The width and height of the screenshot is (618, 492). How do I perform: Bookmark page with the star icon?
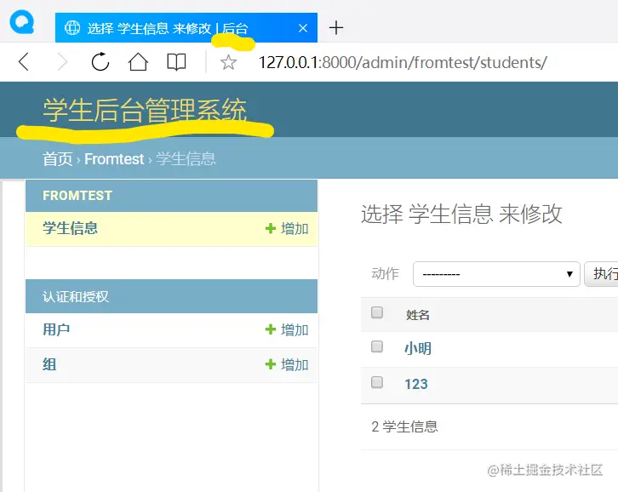click(x=228, y=62)
